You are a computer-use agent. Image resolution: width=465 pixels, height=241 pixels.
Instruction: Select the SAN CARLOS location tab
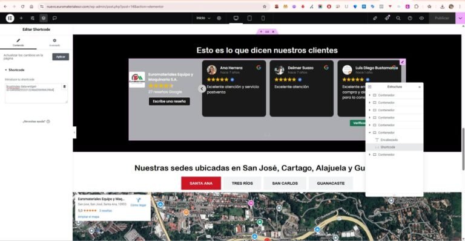pyautogui.click(x=285, y=184)
